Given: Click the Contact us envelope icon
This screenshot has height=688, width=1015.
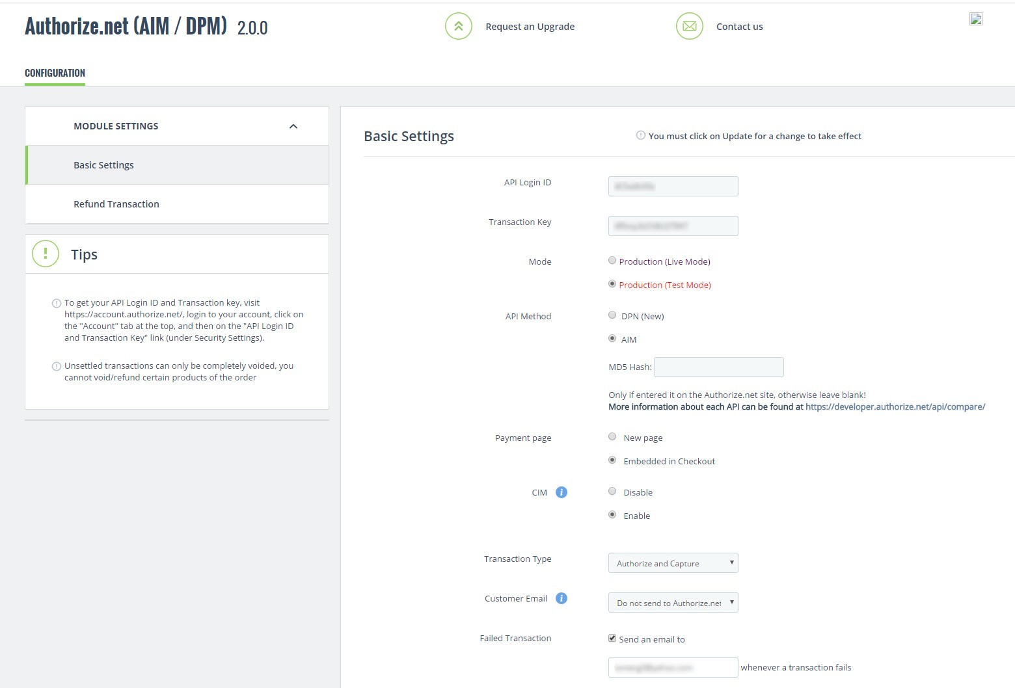Looking at the screenshot, I should (690, 26).
